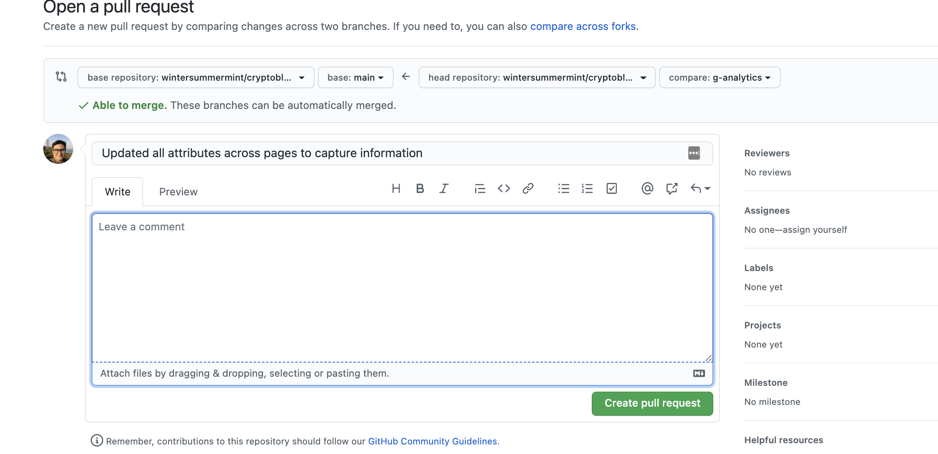
Task: Click the comment box resize handle
Action: (708, 358)
